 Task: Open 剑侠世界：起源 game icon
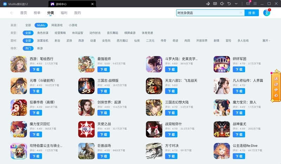pos(86,108)
